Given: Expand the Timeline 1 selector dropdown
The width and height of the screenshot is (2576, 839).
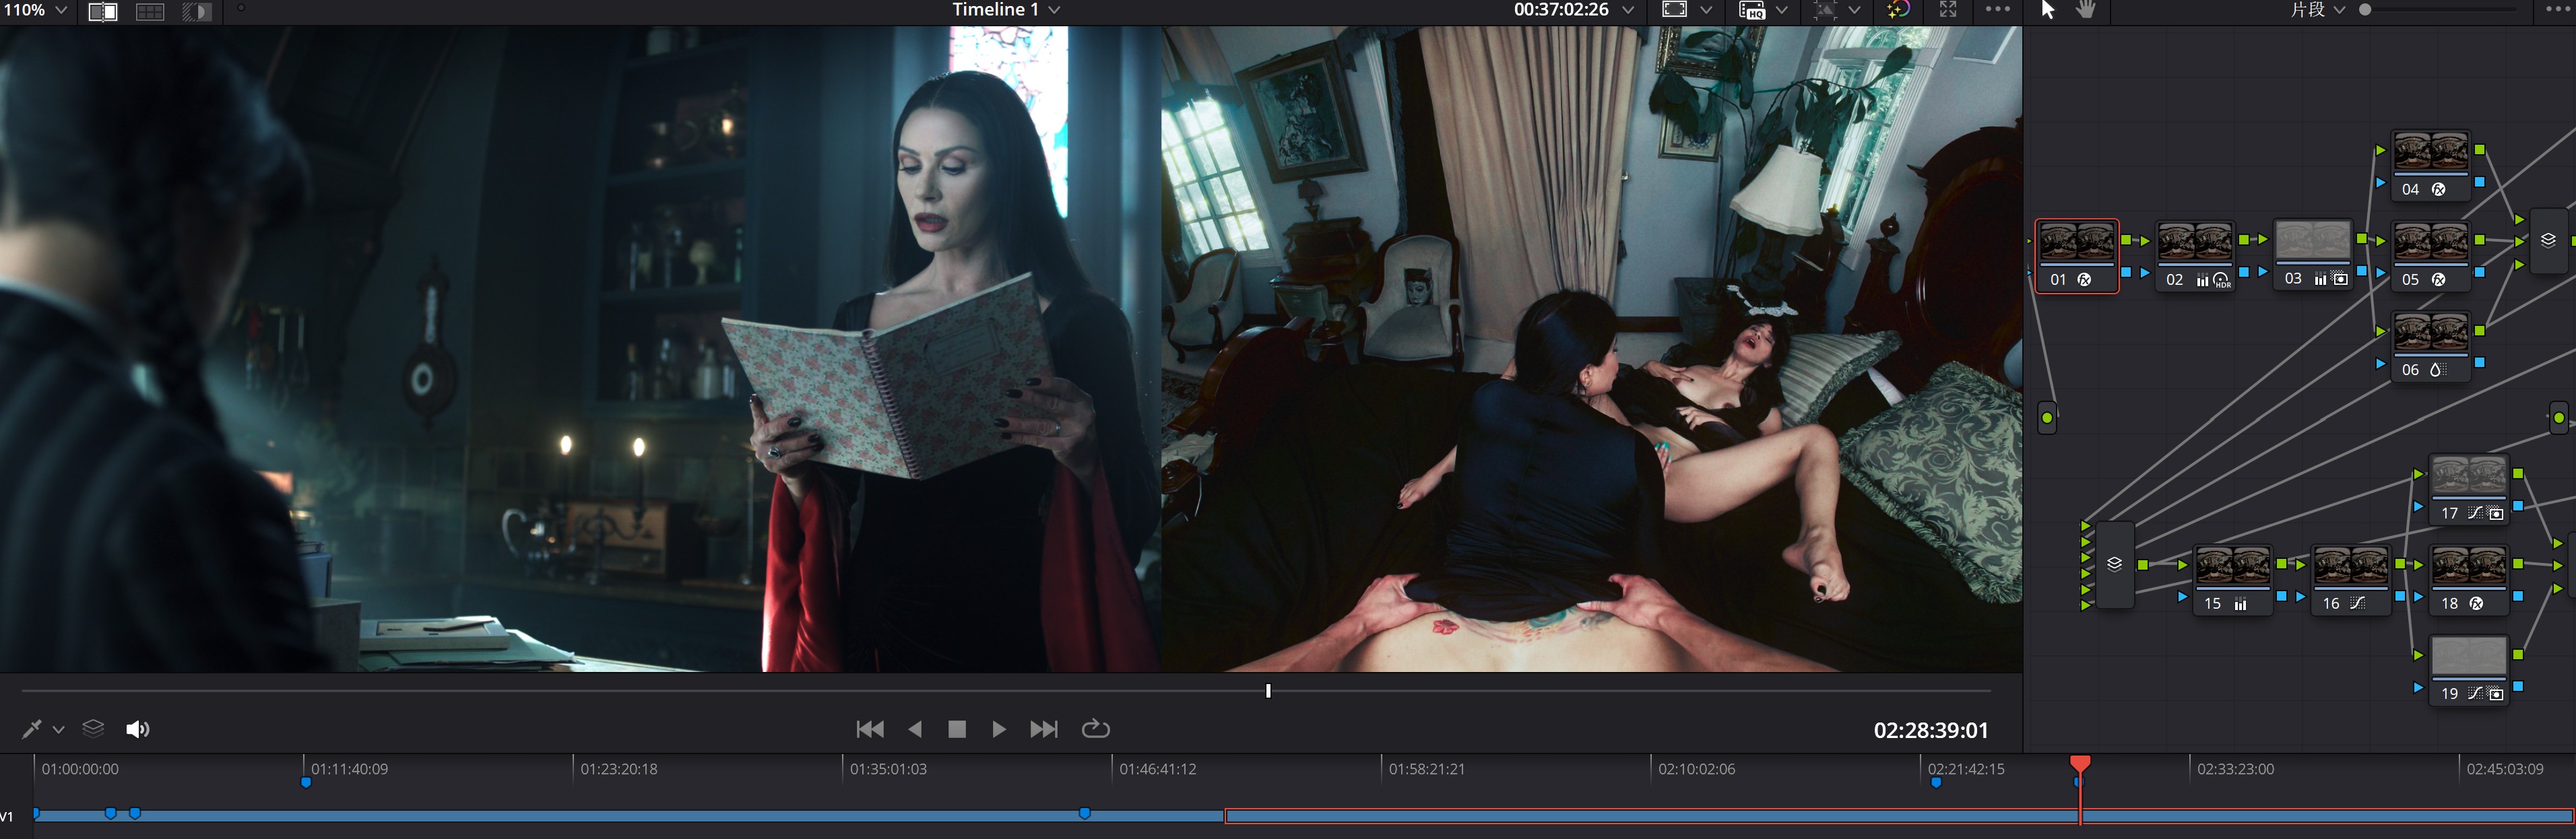Looking at the screenshot, I should point(1054,10).
